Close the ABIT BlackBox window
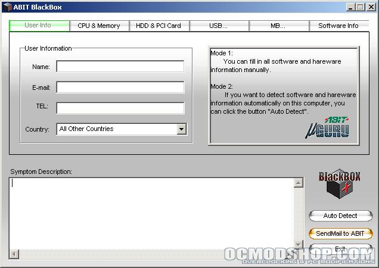 (371, 7)
